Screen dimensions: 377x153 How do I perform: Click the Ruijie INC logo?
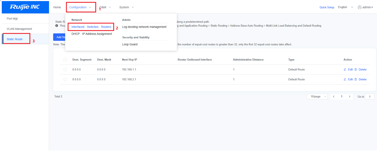pos(25,7)
